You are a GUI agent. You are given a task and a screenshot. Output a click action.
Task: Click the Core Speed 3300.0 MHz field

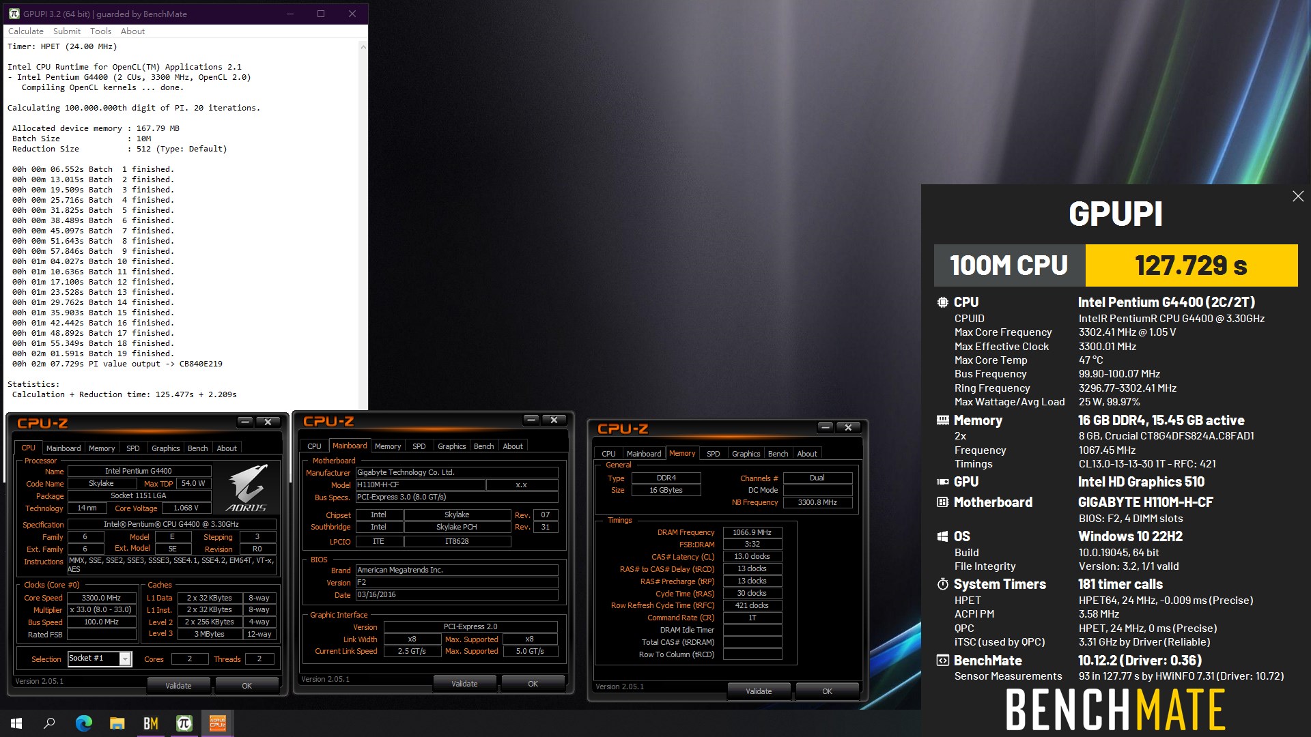(102, 598)
